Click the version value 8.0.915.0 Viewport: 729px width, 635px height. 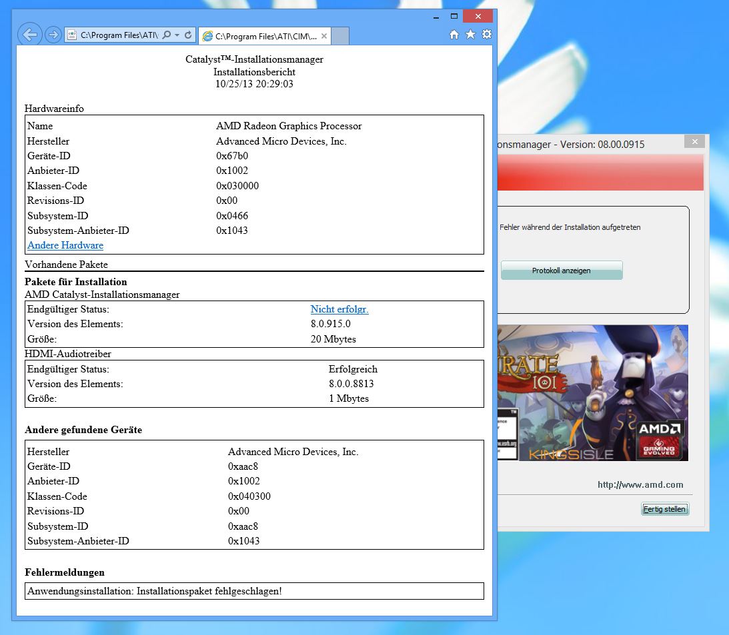pos(331,324)
